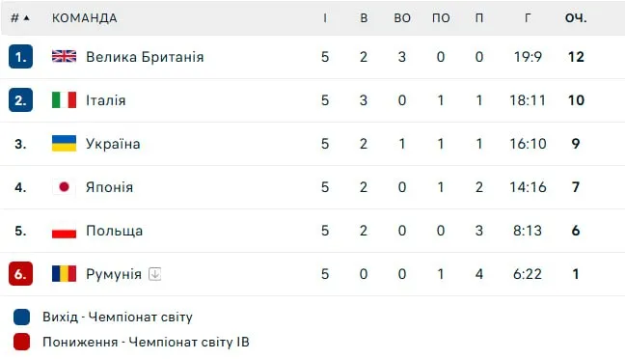The width and height of the screenshot is (625, 359).
Task: Sort table by the # column arrow
Action: coord(26,18)
